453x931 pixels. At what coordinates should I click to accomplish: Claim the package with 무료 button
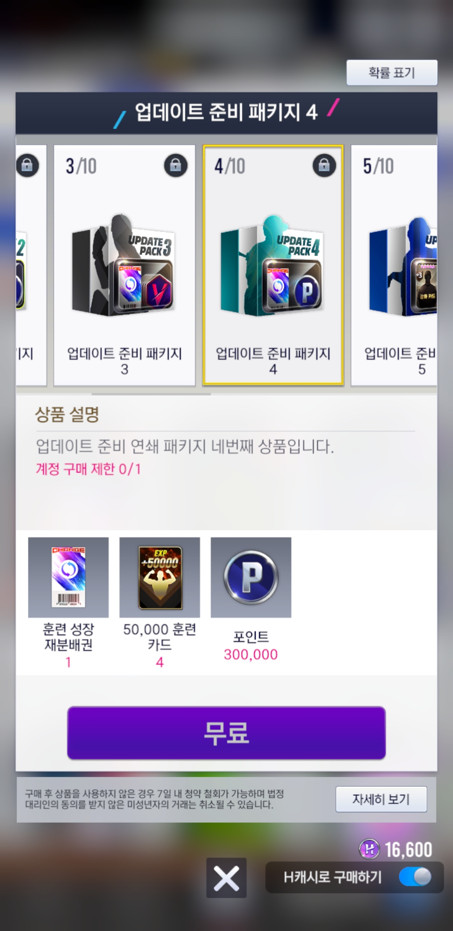pos(226,733)
